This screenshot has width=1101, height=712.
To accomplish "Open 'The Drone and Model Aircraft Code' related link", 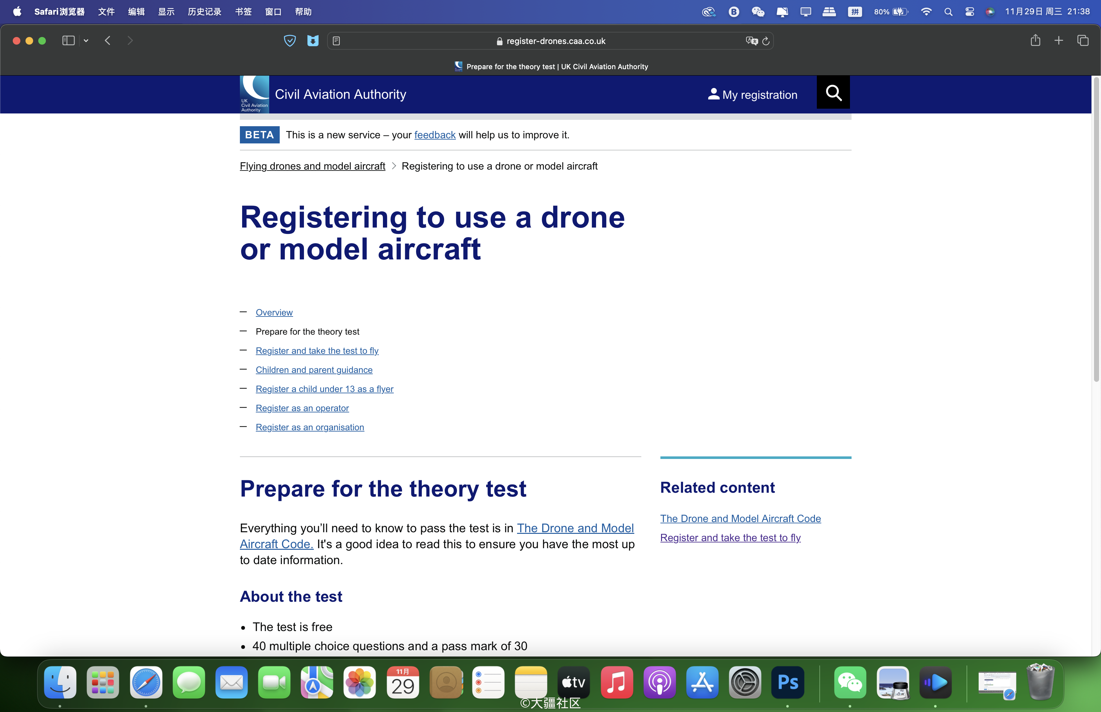I will point(740,519).
